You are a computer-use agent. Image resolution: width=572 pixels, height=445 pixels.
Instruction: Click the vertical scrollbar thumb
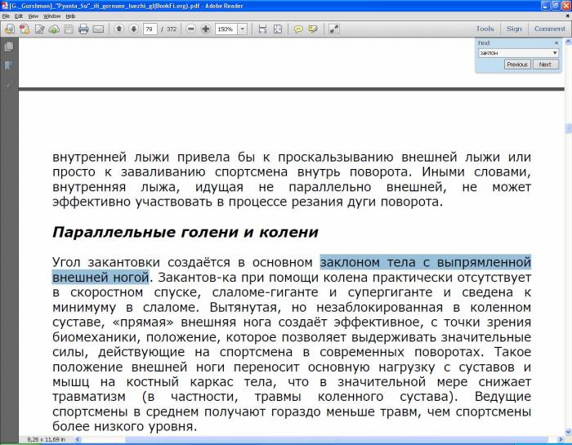(x=568, y=129)
